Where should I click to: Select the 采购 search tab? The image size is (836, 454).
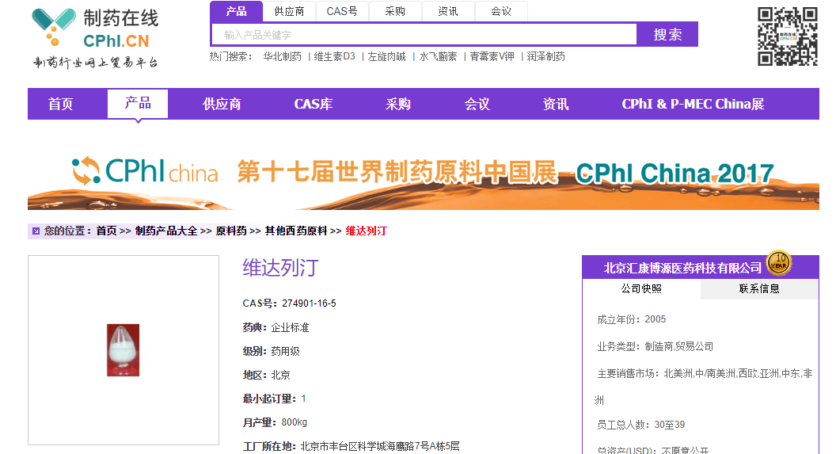click(395, 11)
